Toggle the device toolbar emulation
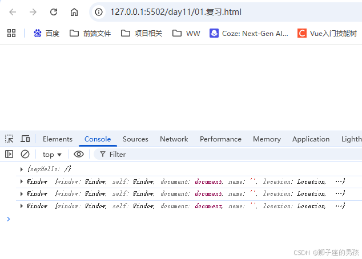Viewport: 362px width, 259px height. pos(25,139)
